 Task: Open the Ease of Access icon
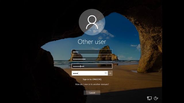156,98
